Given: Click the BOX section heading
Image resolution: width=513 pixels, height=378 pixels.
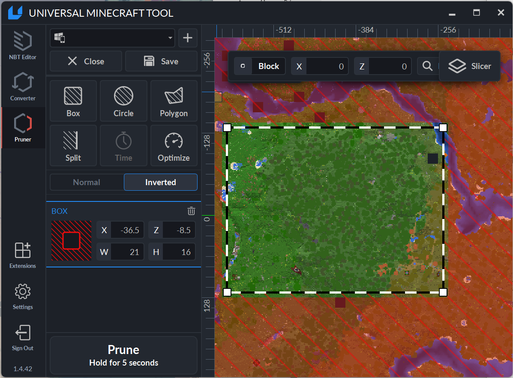Looking at the screenshot, I should pyautogui.click(x=60, y=211).
